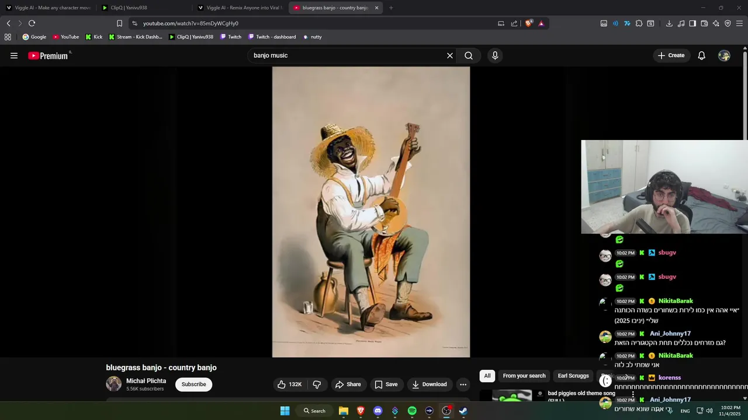Viewport: 748px width, 420px height.
Task: Open the YouTube account avatar menu
Action: pyautogui.click(x=724, y=55)
